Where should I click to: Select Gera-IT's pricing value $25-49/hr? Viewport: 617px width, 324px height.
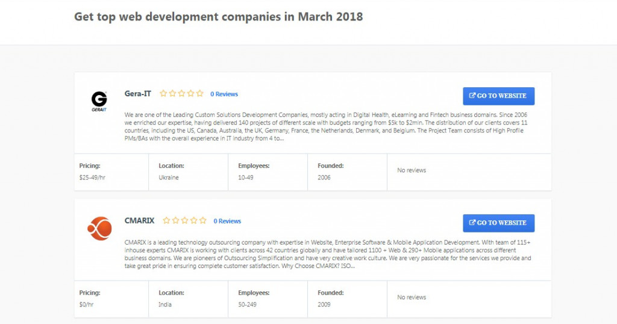coord(92,177)
